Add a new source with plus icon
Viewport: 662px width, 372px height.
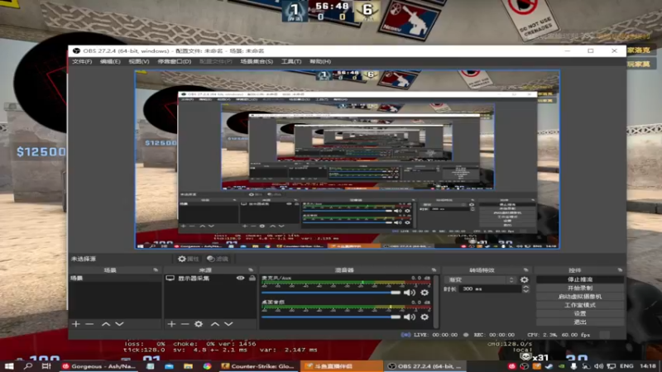(x=171, y=324)
